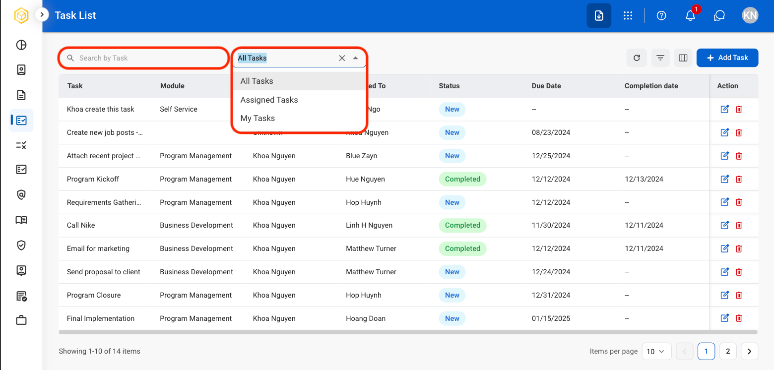Open the filter icon button
Image resolution: width=774 pixels, height=370 pixels.
click(x=660, y=58)
